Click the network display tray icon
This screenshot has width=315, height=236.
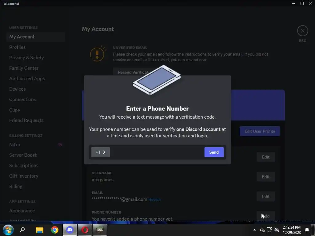coord(269,230)
